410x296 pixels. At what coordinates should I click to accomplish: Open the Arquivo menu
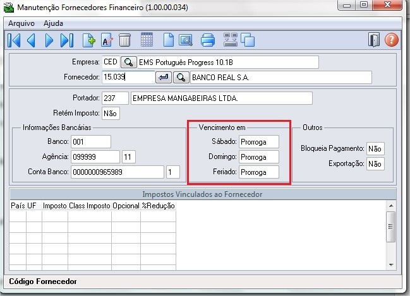[21, 23]
